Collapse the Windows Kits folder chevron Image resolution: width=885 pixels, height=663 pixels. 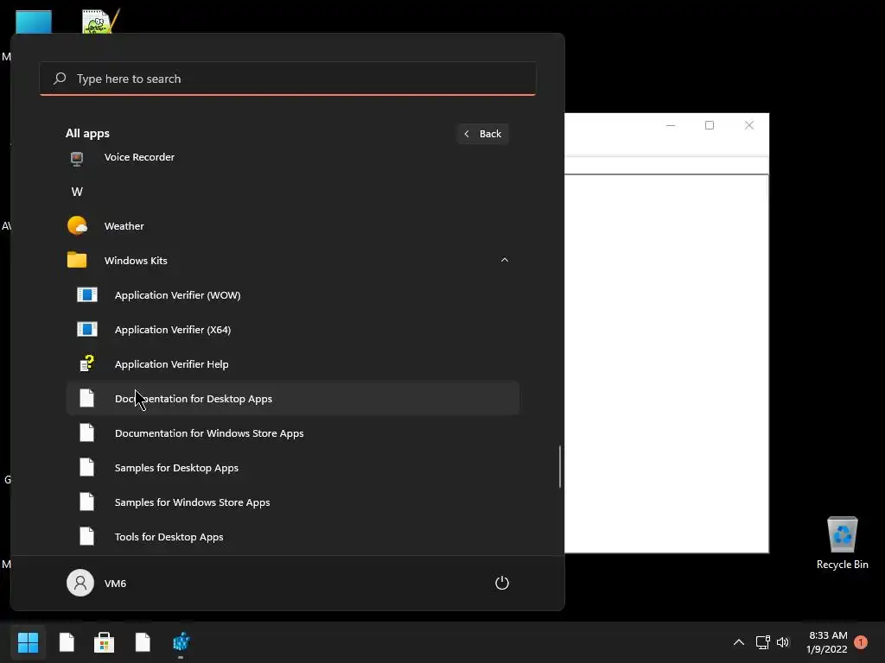coord(505,260)
